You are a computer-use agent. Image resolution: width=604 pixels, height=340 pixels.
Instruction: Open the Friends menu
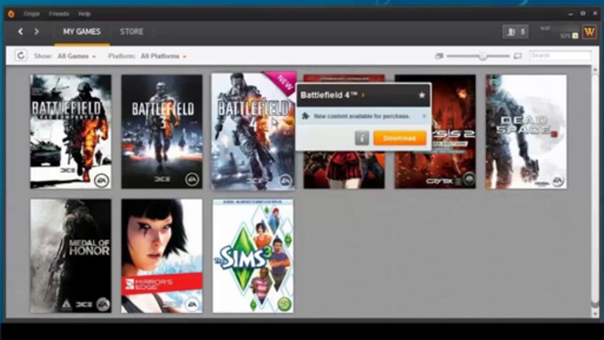point(59,14)
